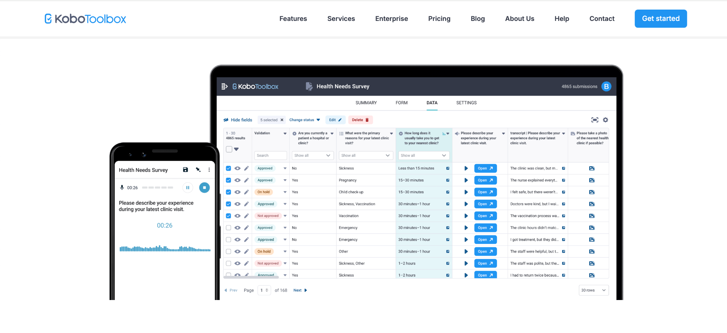
Task: Uncheck the Pregnancy row checkbox
Action: (x=229, y=180)
